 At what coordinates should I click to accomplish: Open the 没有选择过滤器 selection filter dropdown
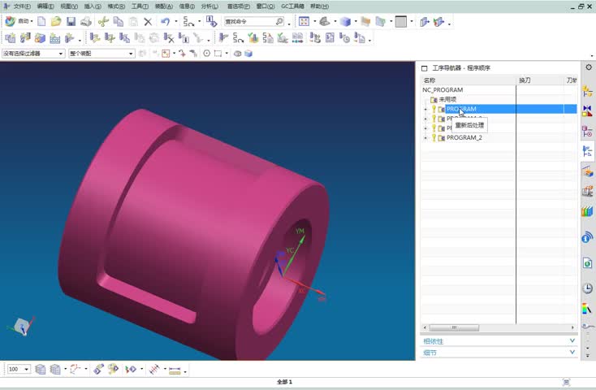click(32, 54)
